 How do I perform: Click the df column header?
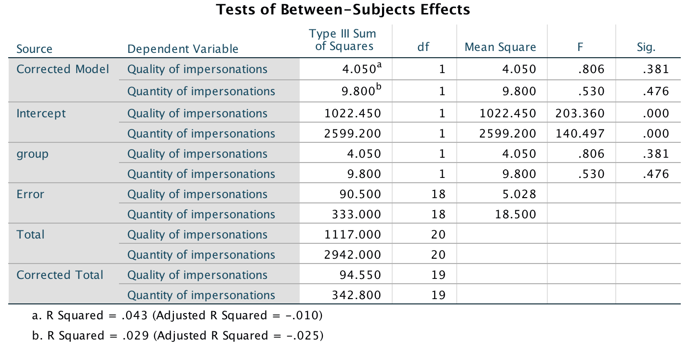423,47
